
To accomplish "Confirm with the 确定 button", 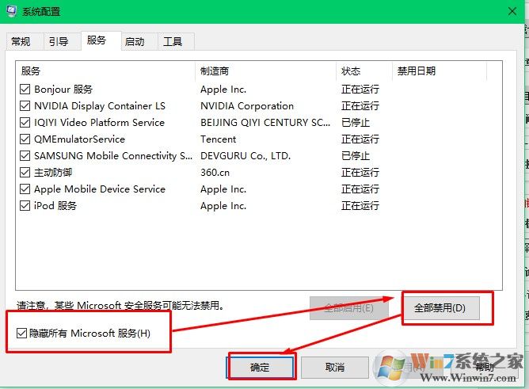I will 260,368.
